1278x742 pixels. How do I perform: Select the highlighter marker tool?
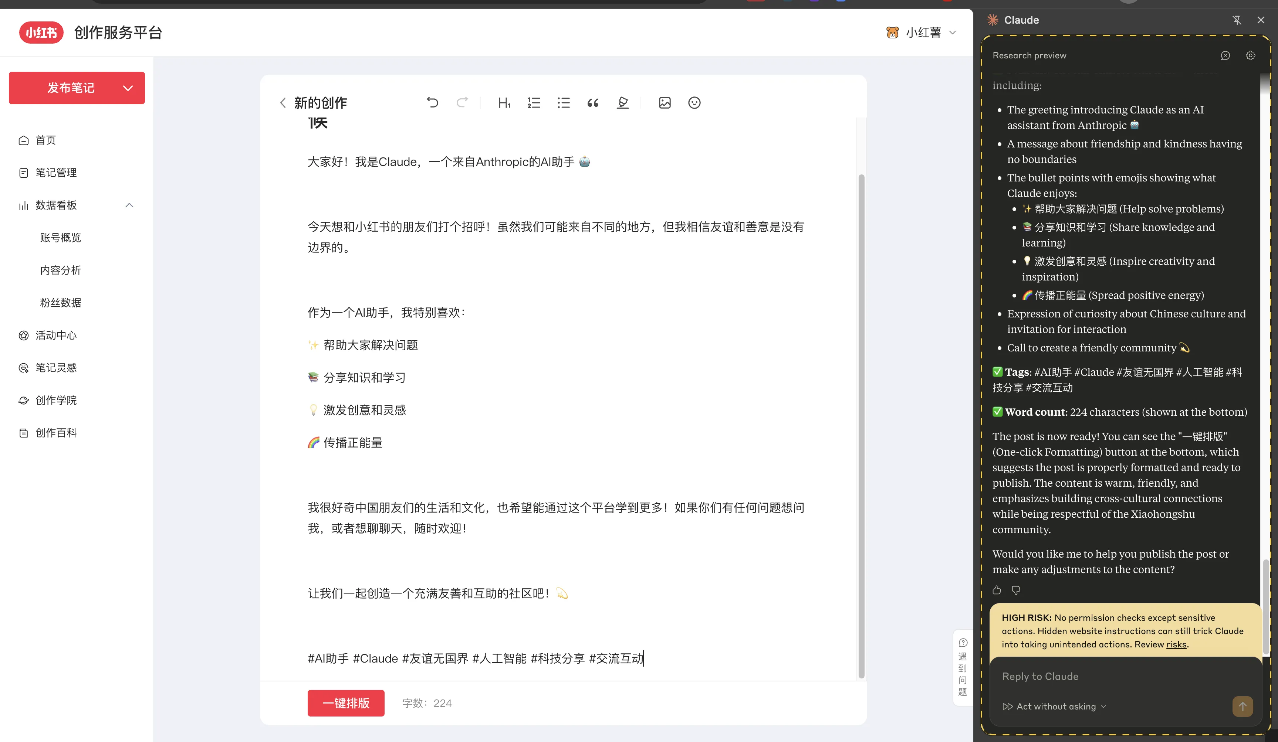point(622,103)
